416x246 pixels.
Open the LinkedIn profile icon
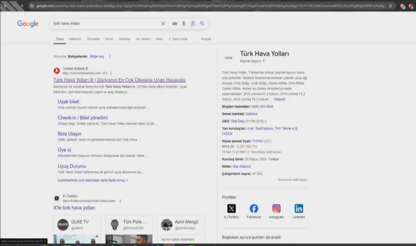[299, 208]
